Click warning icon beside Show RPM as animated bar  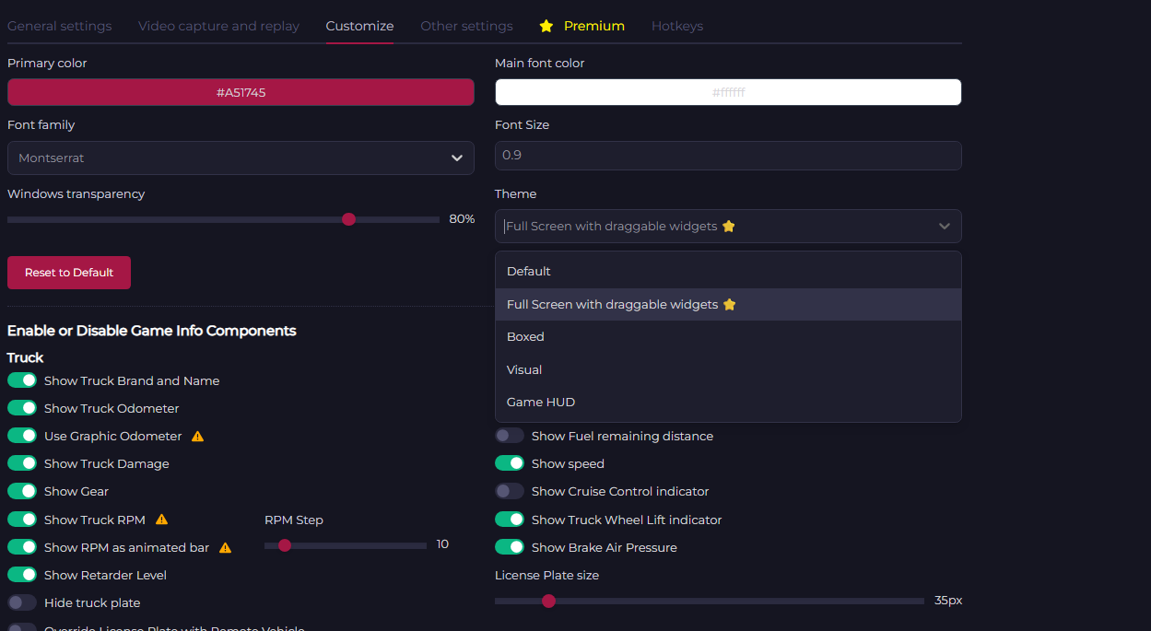tap(225, 547)
